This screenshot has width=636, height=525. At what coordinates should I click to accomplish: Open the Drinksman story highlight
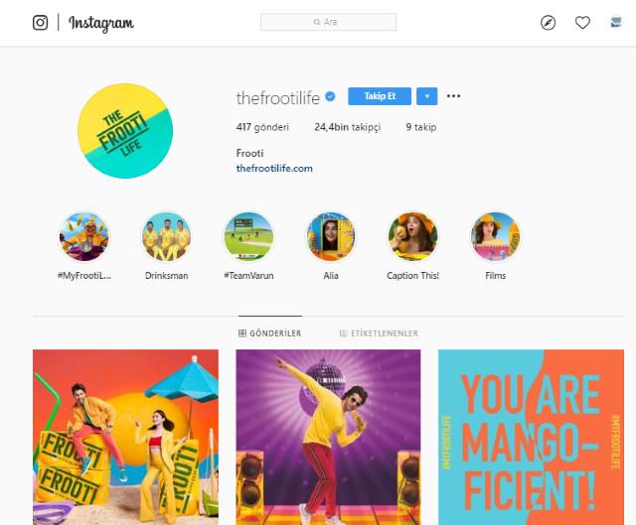point(166,237)
